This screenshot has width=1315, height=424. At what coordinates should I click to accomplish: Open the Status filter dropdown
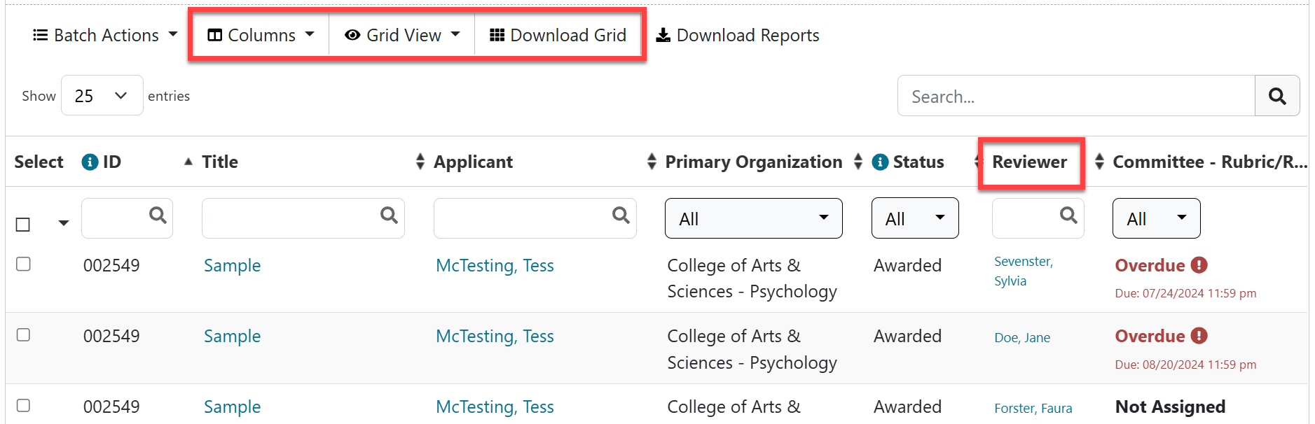coord(914,218)
